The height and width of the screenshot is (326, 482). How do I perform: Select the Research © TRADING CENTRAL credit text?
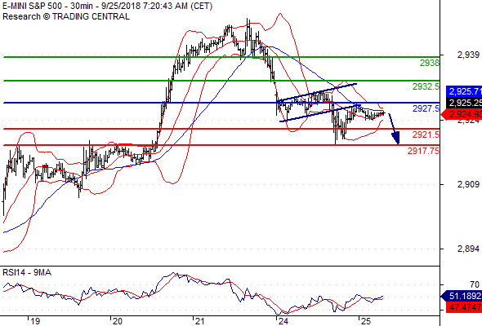(66, 16)
